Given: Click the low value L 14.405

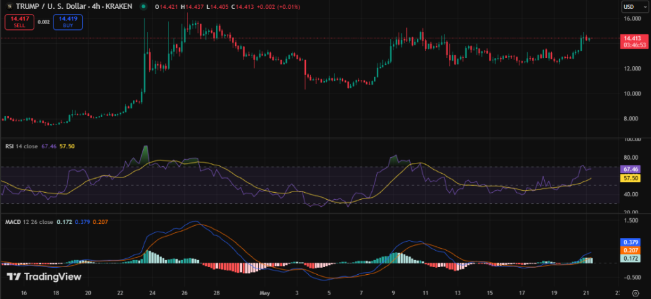Looking at the screenshot, I should (x=219, y=7).
